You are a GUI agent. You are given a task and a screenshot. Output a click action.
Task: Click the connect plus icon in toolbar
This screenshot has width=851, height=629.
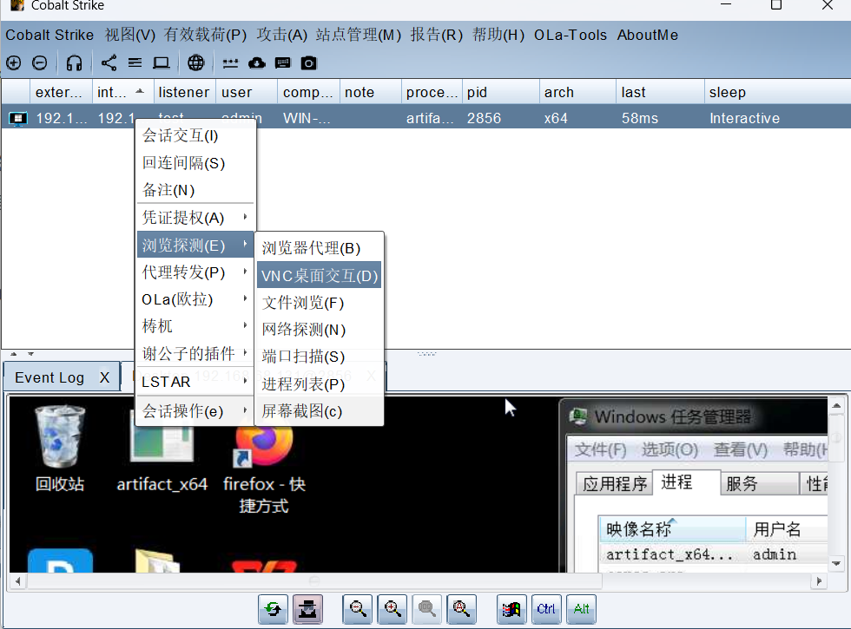pos(14,63)
